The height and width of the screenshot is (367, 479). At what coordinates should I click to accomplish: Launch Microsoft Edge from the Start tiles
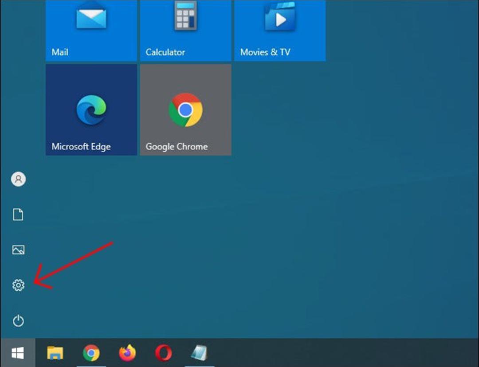(x=91, y=109)
